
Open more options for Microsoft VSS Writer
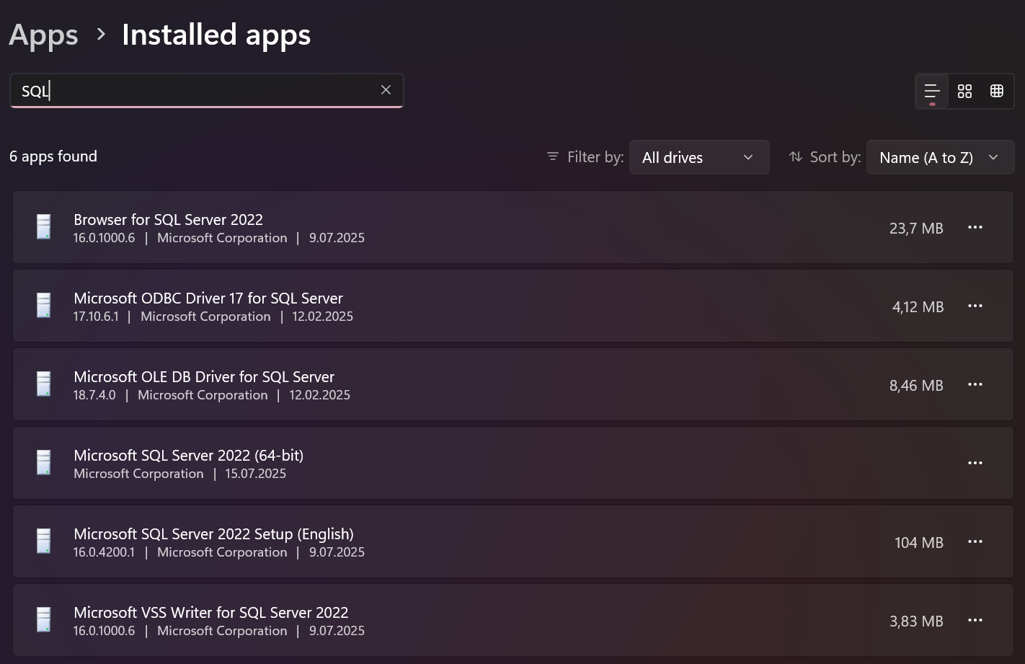tap(975, 620)
